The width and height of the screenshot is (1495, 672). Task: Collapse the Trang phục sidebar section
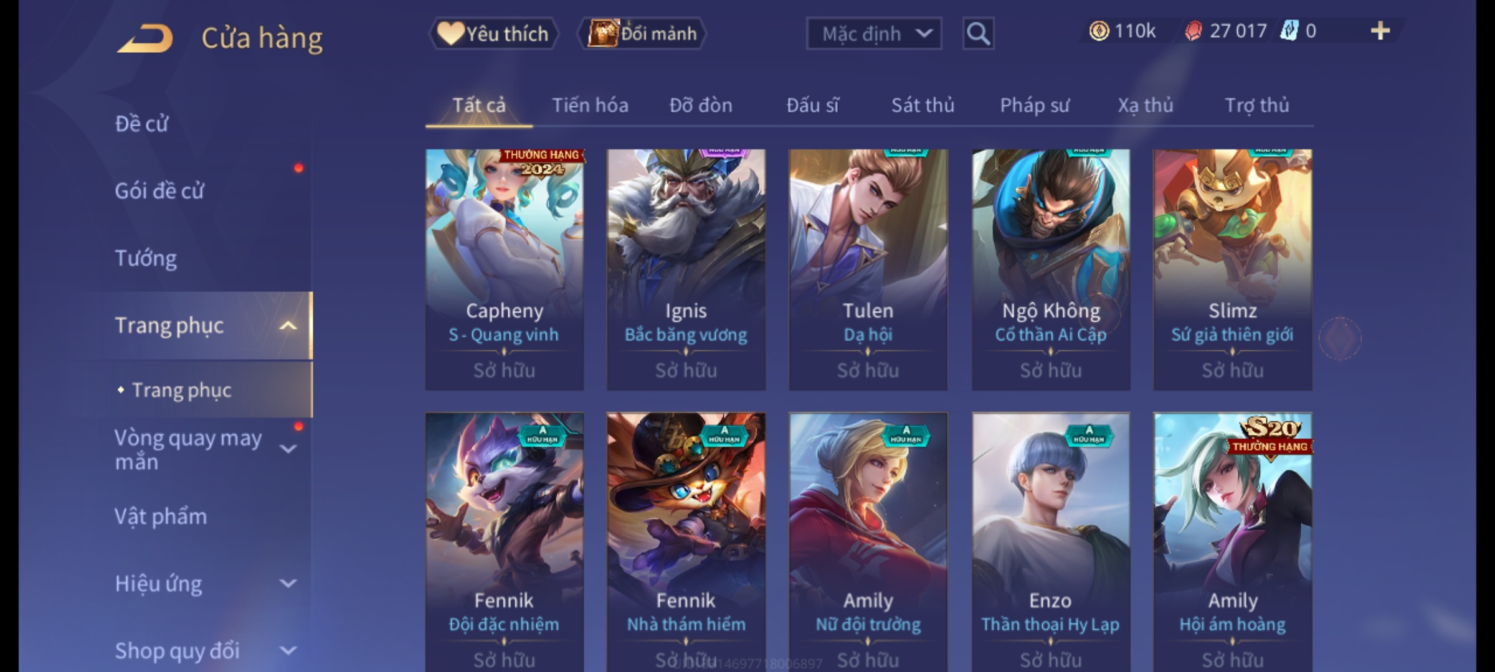288,325
